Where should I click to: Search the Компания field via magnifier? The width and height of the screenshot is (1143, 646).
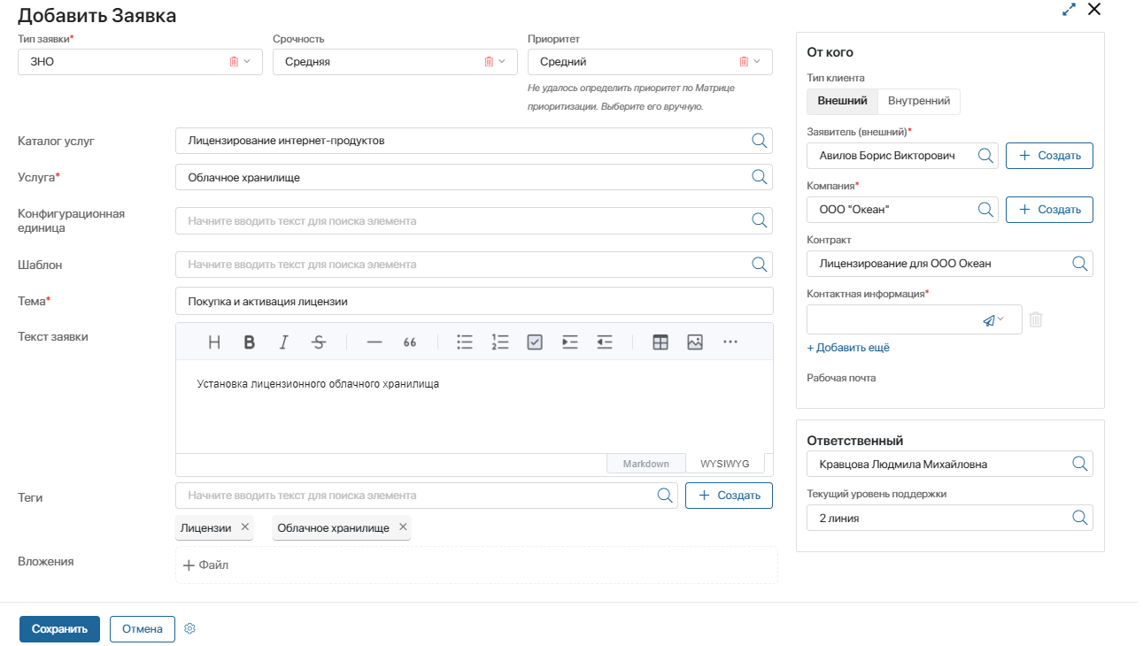pyautogui.click(x=985, y=210)
